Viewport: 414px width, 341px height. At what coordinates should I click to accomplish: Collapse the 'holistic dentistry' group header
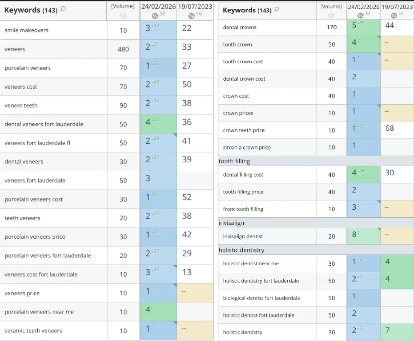241,250
